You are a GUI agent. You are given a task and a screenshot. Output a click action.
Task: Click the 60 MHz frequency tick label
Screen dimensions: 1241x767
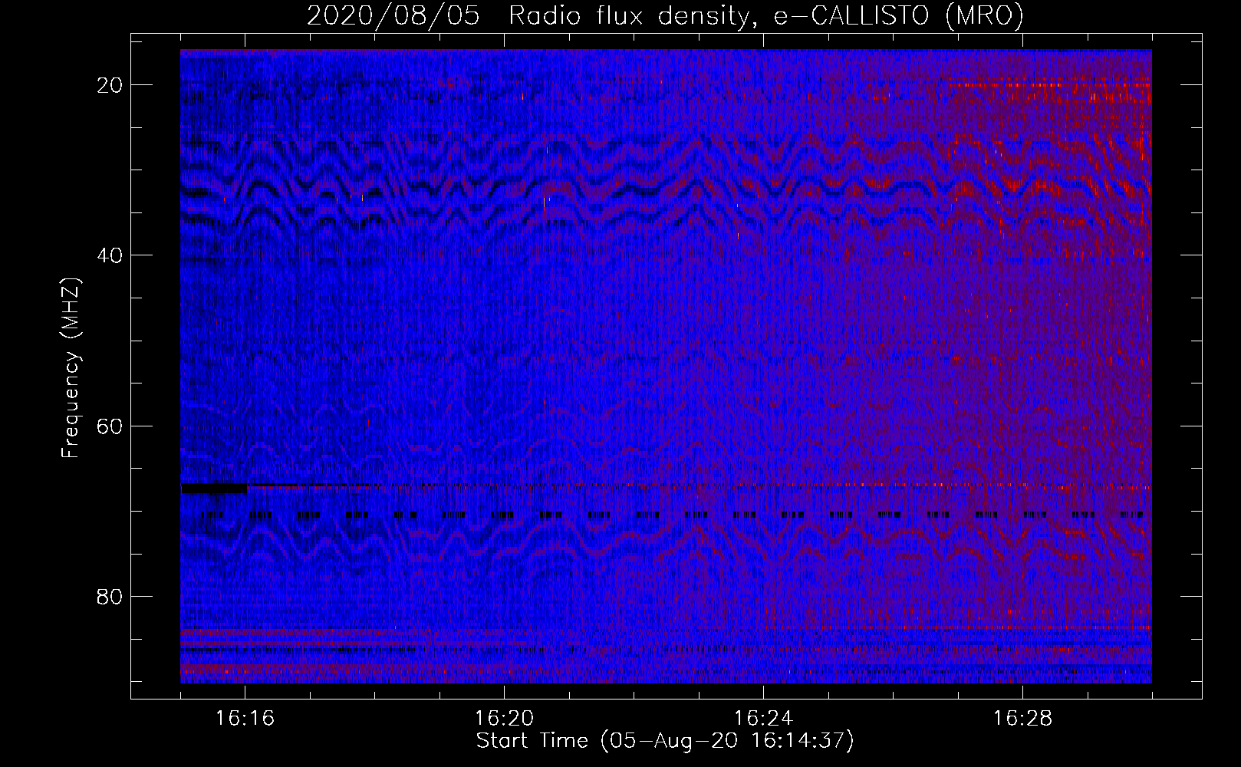click(x=110, y=426)
